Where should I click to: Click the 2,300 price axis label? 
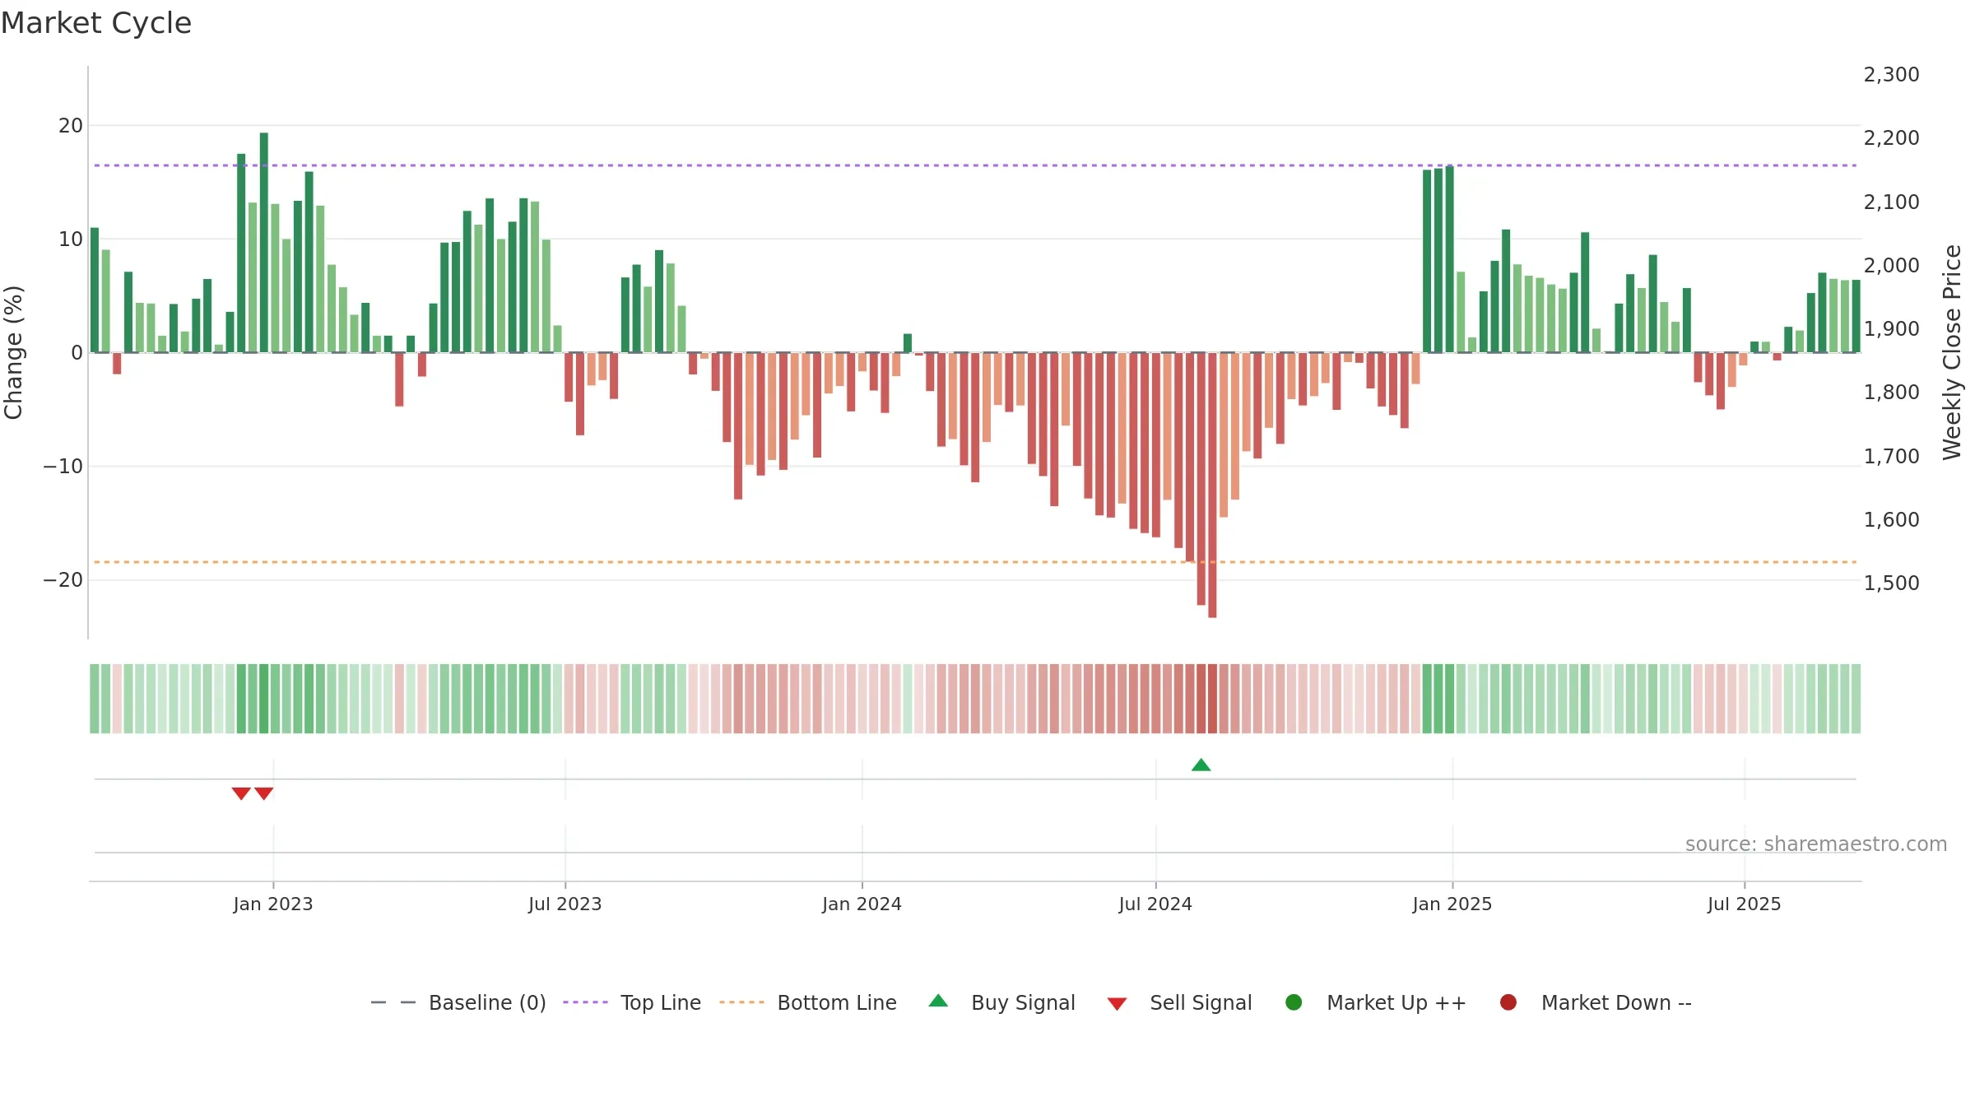coord(1891,75)
